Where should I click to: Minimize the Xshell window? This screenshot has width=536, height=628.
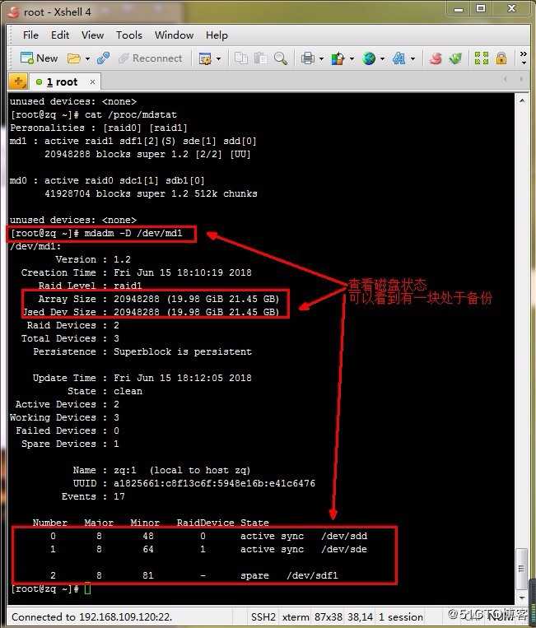click(459, 9)
